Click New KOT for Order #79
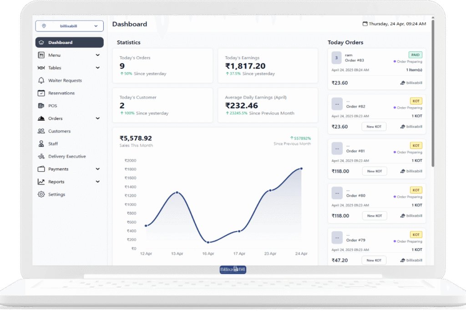The width and height of the screenshot is (466, 311). [x=374, y=260]
